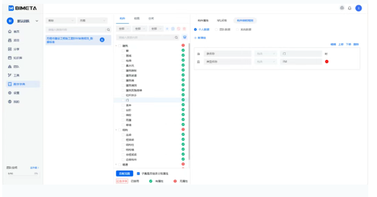
Task: Open the 构件映射规则 tab
Action: click(x=245, y=21)
